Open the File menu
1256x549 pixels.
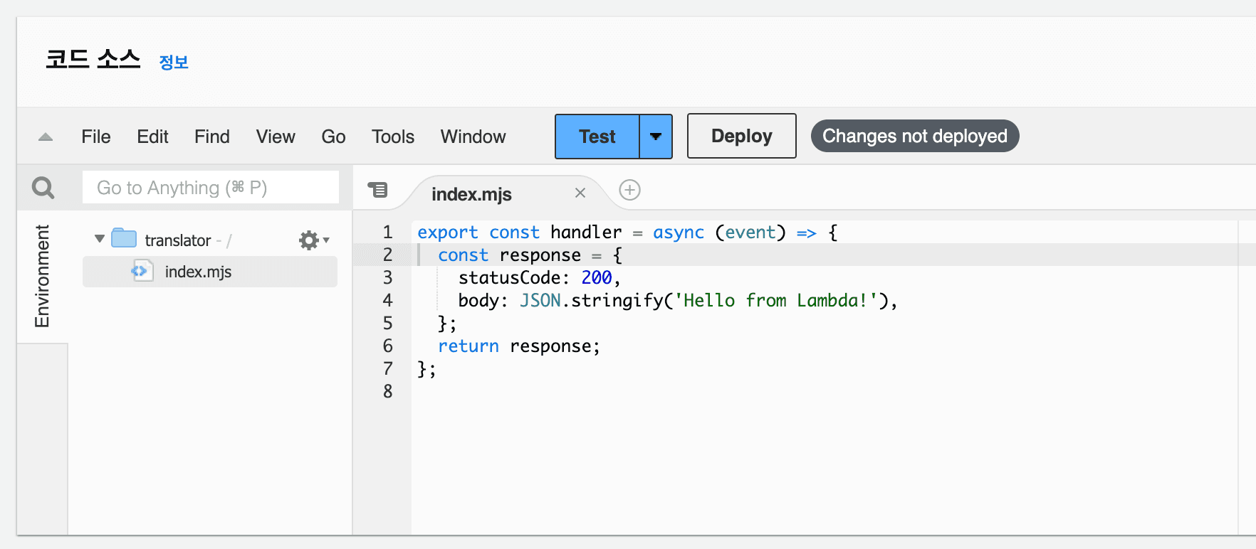coord(96,137)
